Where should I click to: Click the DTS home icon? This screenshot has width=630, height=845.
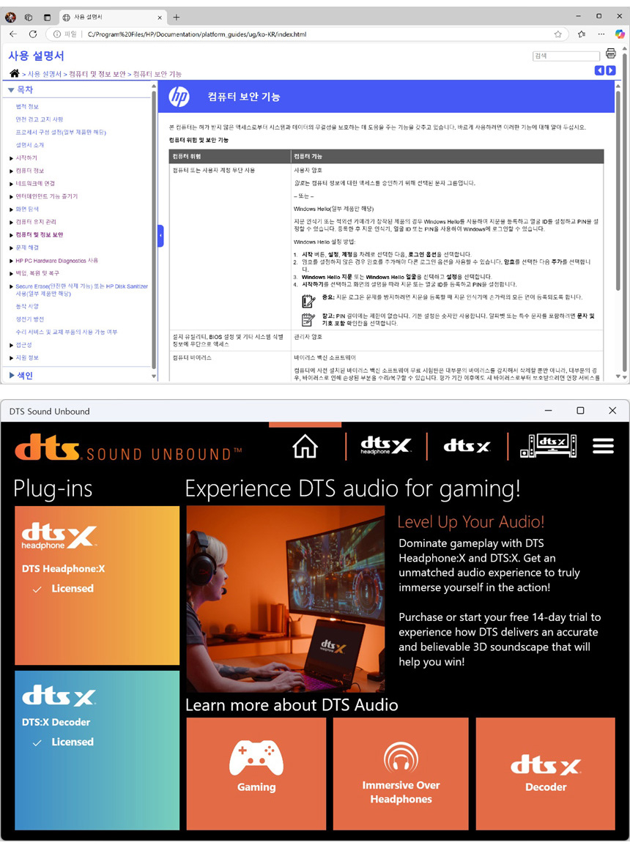pos(305,445)
